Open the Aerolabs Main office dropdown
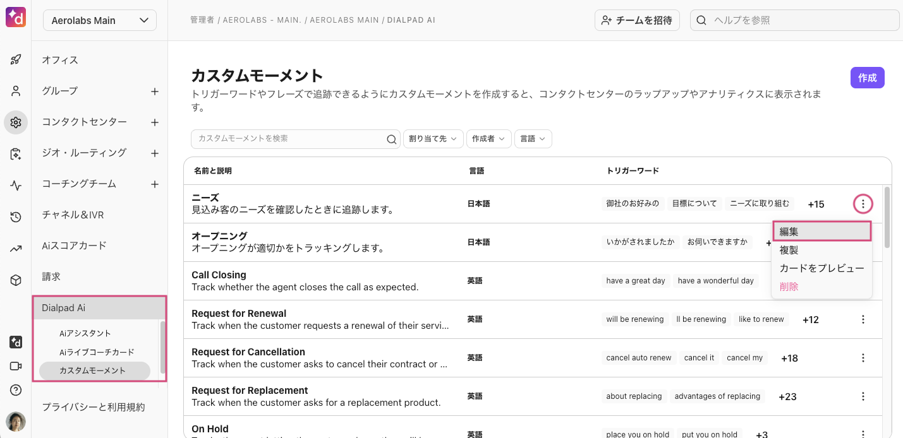 tap(100, 20)
